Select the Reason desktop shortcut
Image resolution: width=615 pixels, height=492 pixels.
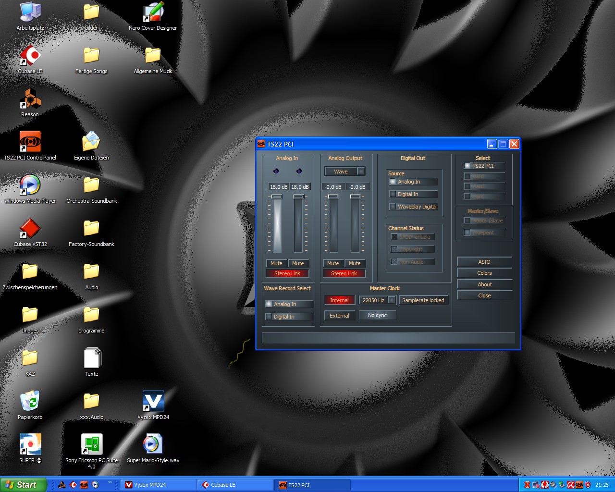[x=30, y=103]
